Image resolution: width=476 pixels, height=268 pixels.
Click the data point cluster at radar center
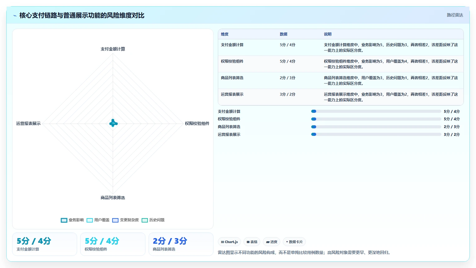point(113,123)
